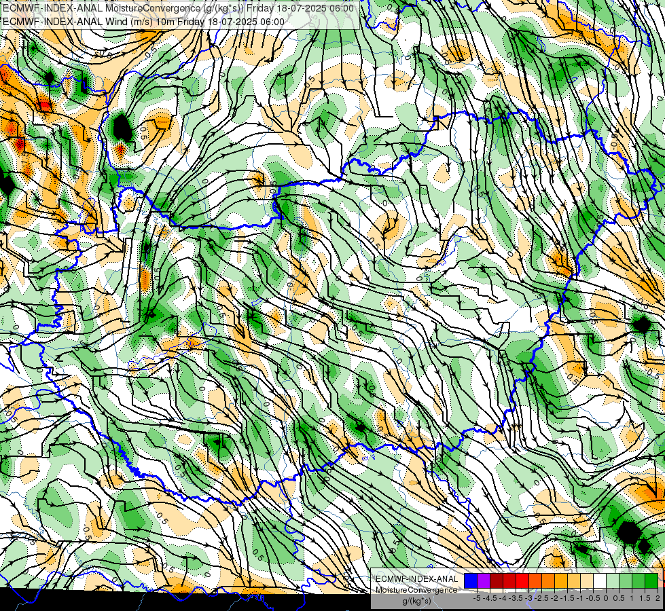
Task: Pick the legend swatch between -2 and -1.5
Action: tap(561, 581)
